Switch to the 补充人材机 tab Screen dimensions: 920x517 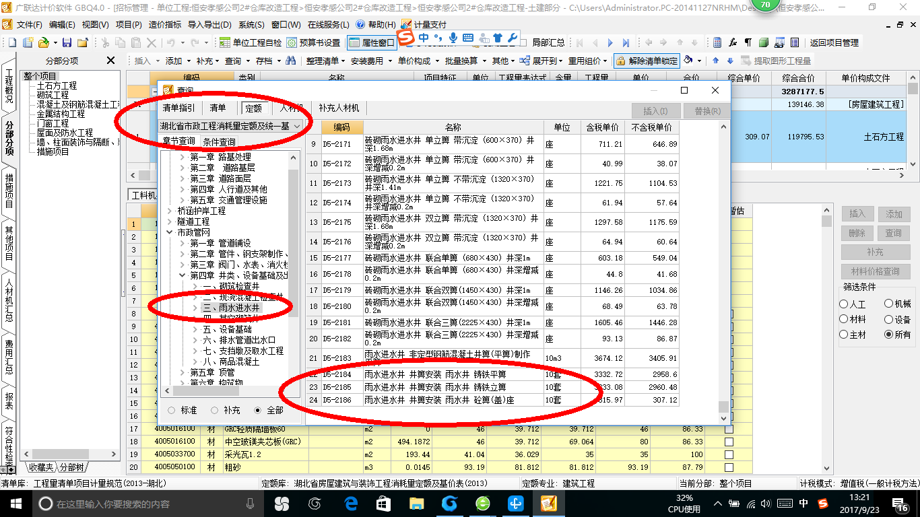[x=339, y=108]
